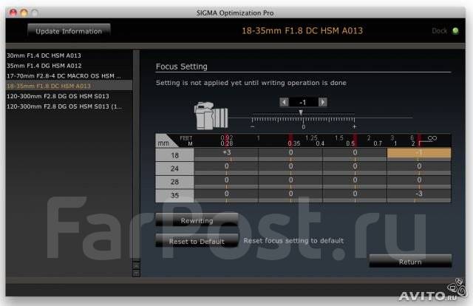
Task: Reset focus settings with Reset to Default
Action: click(197, 241)
